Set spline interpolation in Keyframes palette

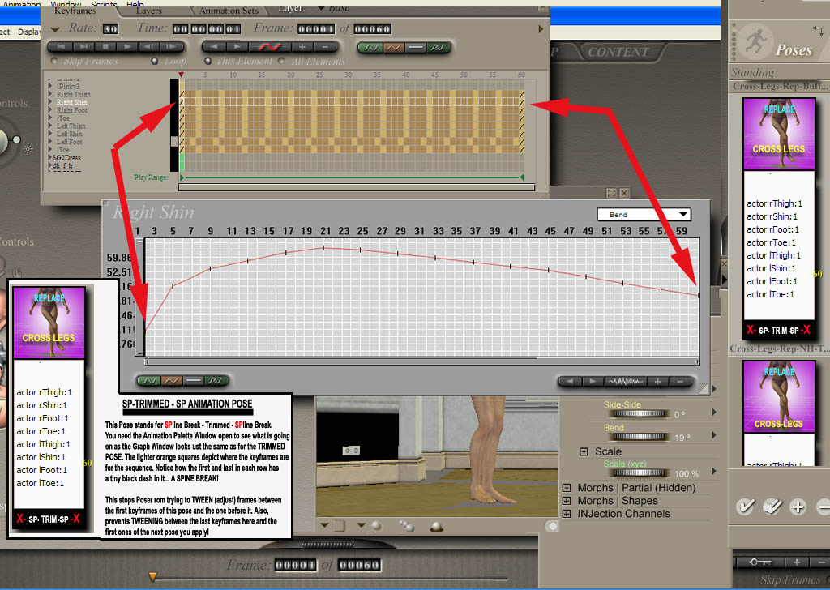tap(370, 48)
